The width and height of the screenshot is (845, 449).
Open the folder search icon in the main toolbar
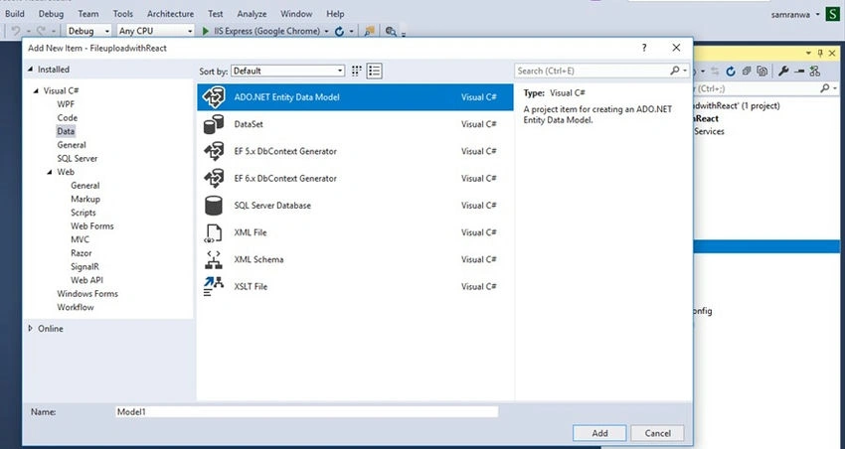click(x=369, y=31)
